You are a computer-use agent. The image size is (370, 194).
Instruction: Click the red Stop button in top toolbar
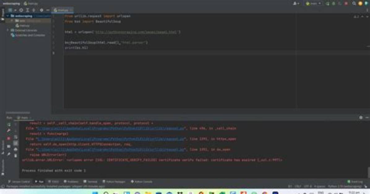(346, 3)
